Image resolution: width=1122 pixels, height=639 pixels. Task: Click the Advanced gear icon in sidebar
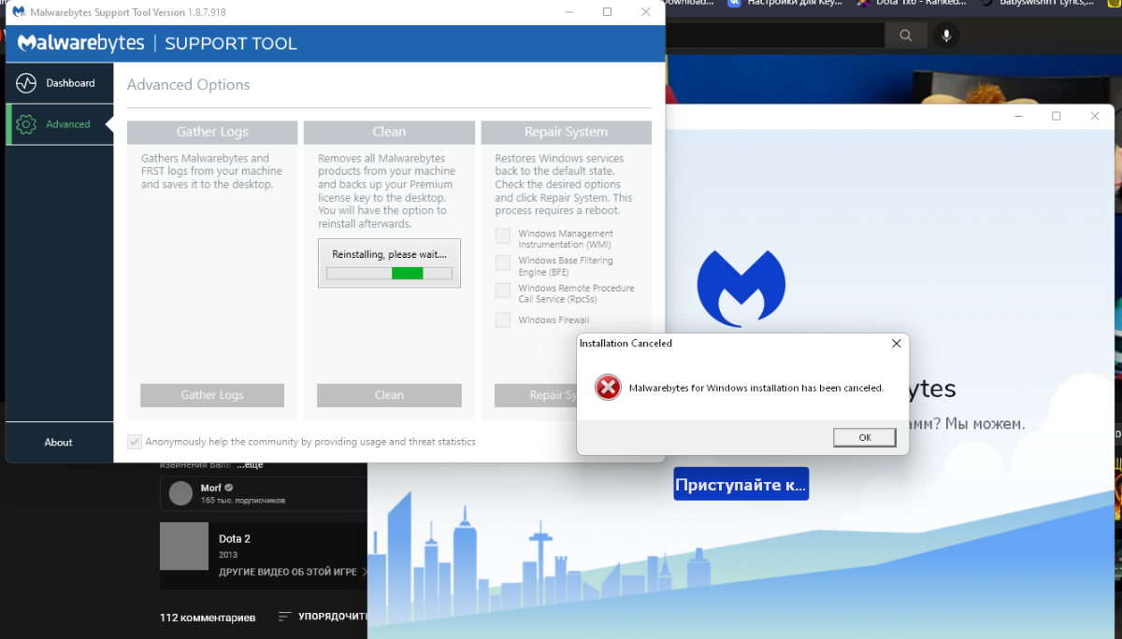point(26,124)
